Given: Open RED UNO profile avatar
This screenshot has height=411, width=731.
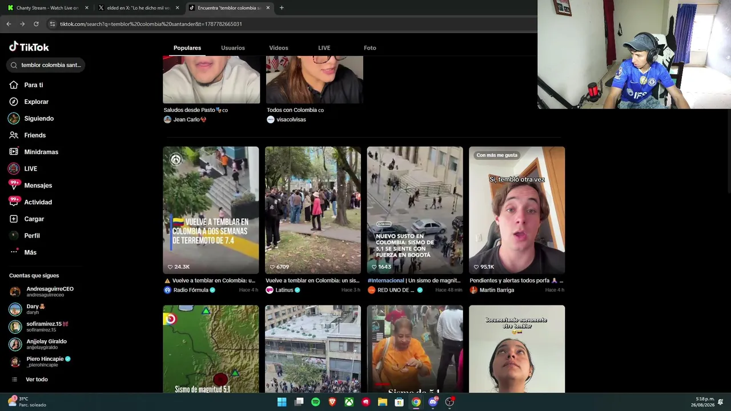Looking at the screenshot, I should click(x=372, y=290).
